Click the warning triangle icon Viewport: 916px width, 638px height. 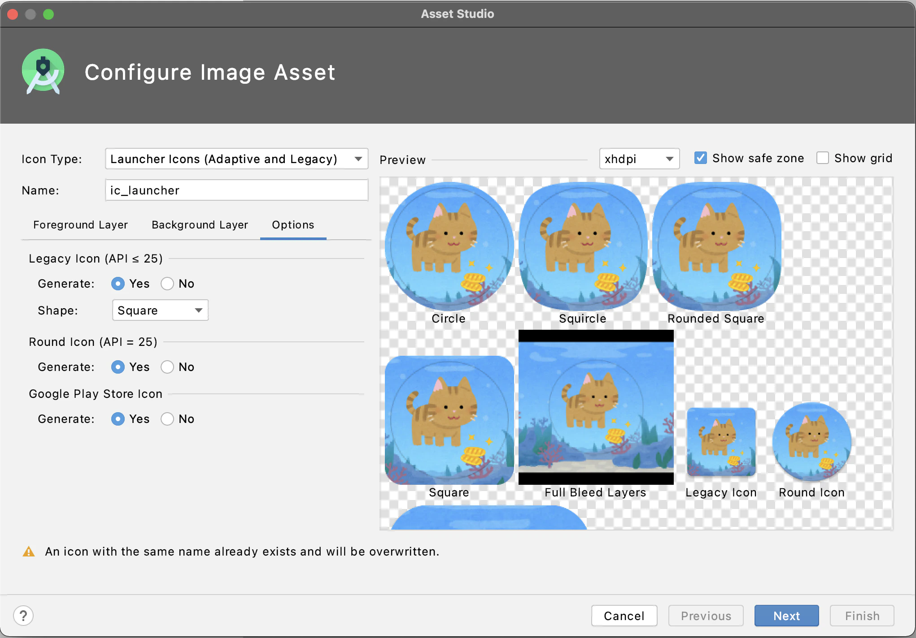[29, 552]
